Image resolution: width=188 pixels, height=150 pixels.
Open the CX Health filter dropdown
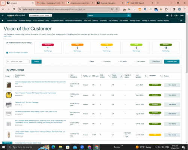click(x=123, y=61)
